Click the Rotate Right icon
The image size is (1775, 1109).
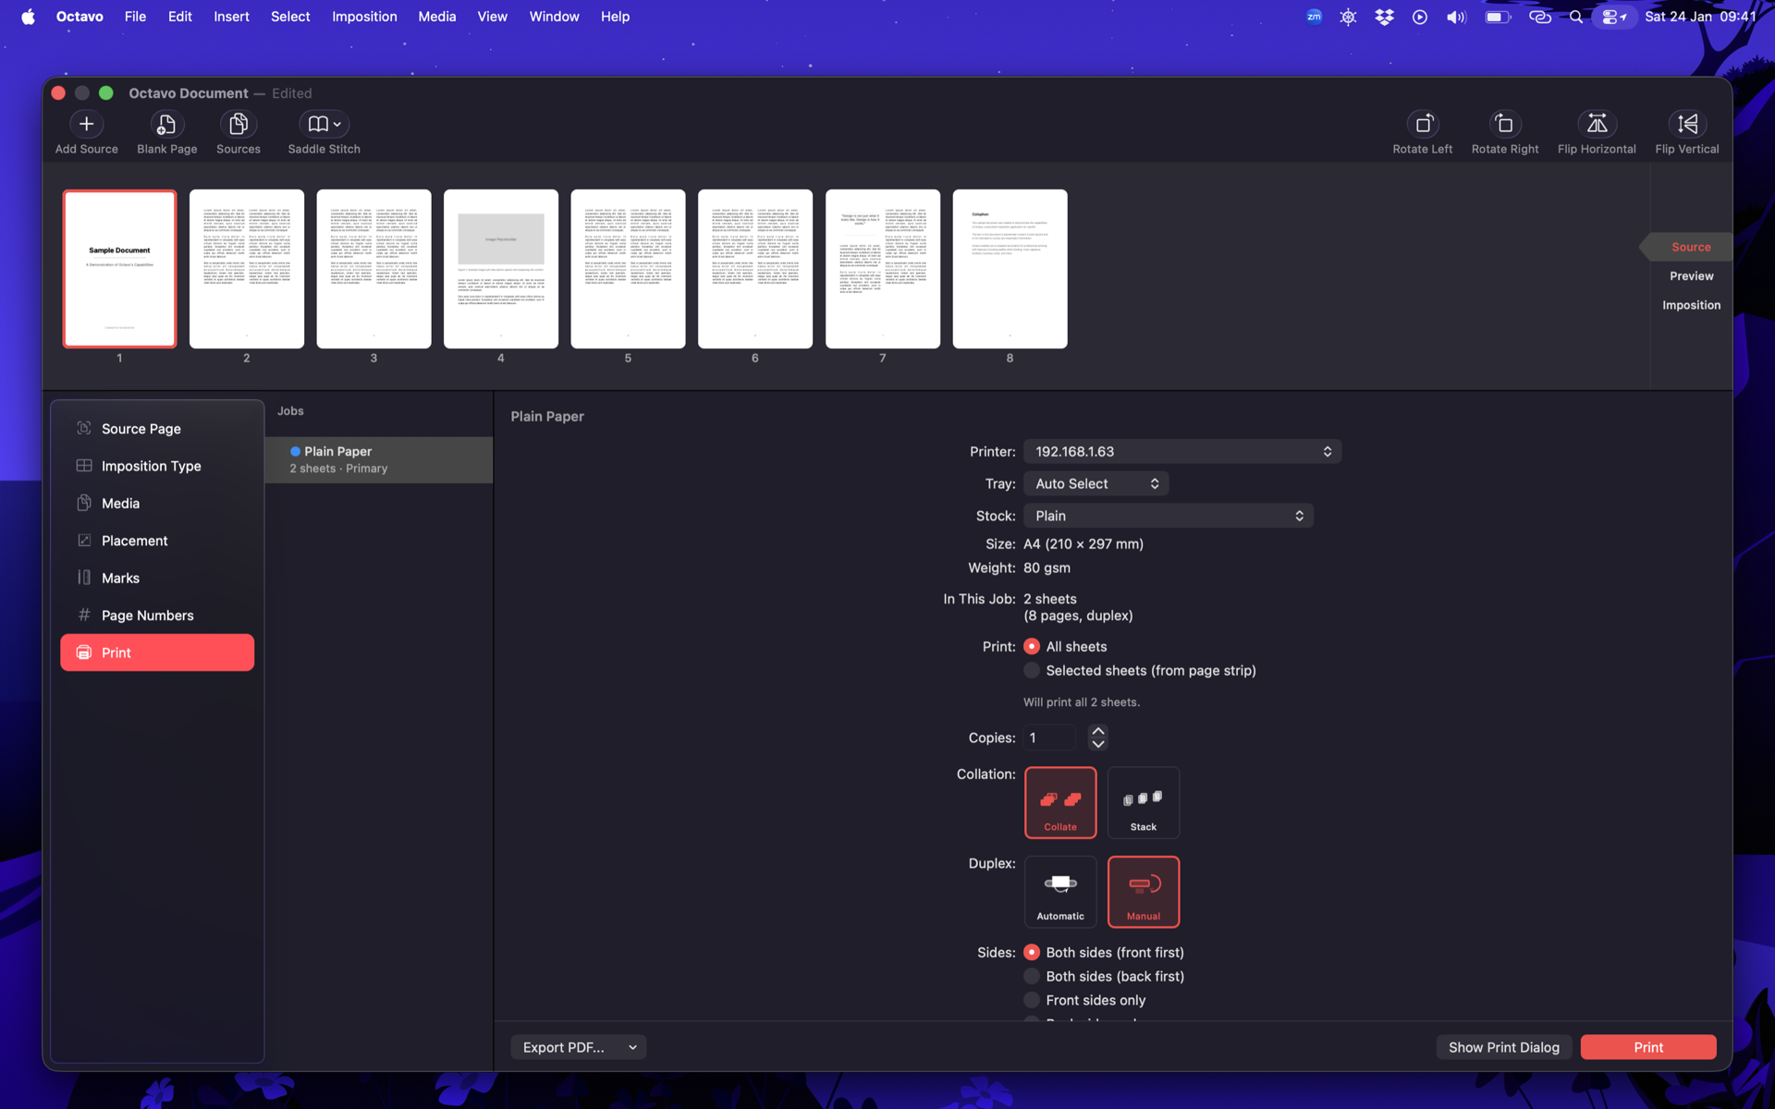1504,124
